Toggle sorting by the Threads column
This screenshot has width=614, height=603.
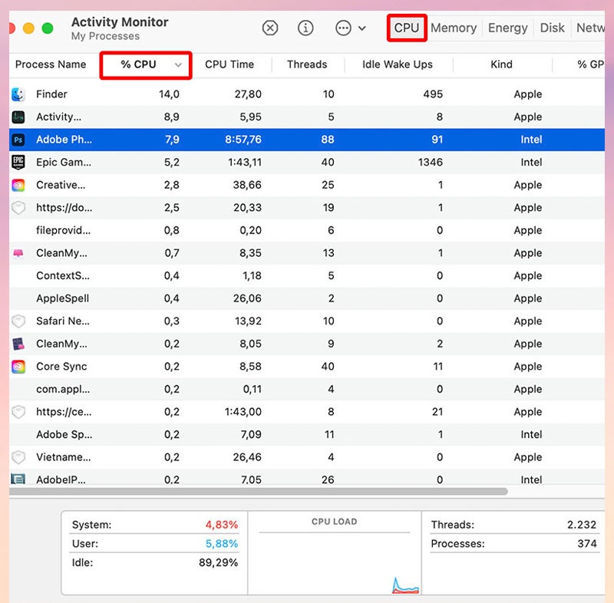coord(307,64)
